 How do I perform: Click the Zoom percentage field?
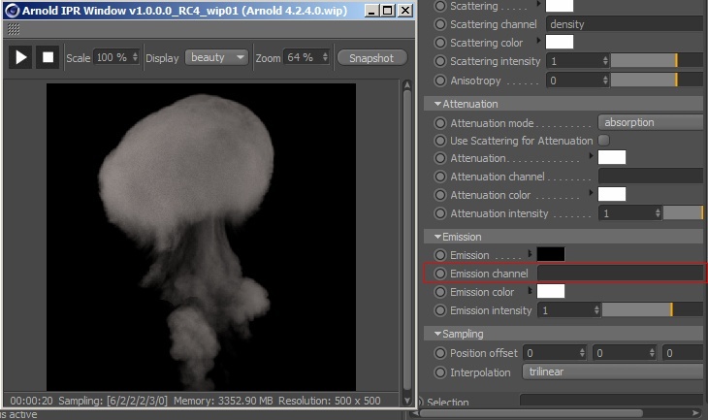point(306,57)
